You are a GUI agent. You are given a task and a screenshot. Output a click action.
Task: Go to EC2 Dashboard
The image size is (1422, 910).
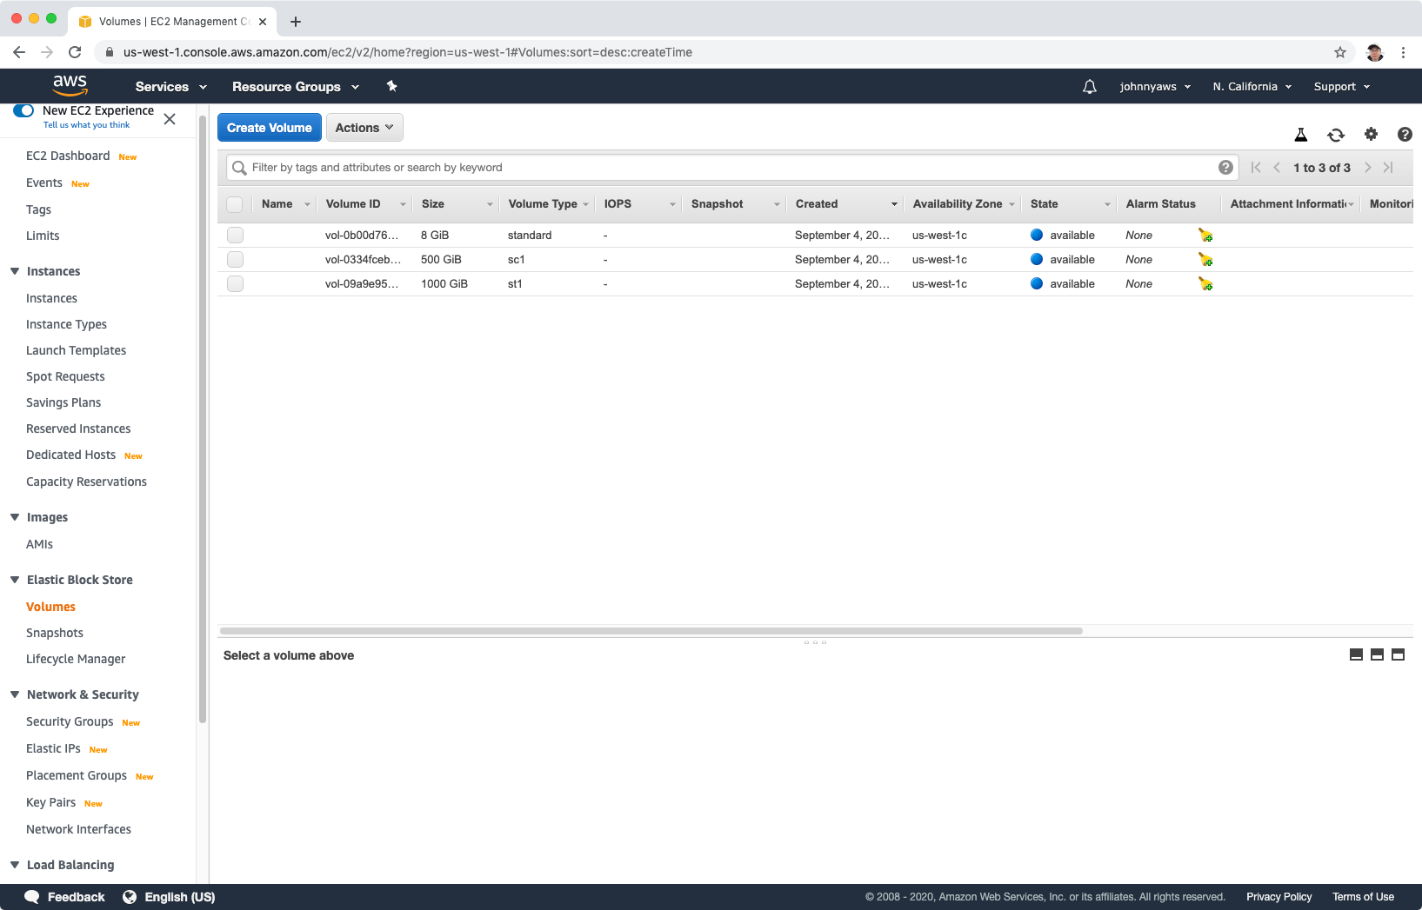coord(68,156)
